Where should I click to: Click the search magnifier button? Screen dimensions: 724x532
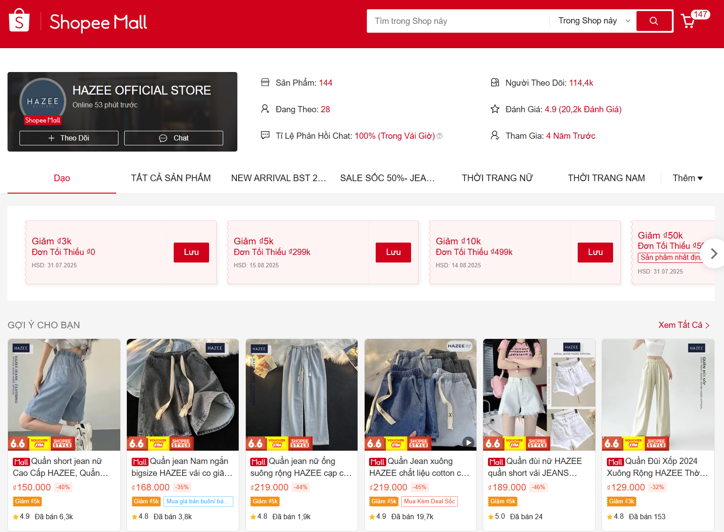pos(654,21)
